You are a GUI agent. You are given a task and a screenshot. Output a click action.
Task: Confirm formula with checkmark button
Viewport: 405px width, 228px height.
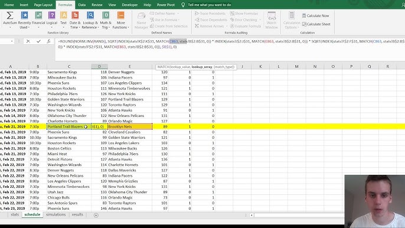click(x=38, y=41)
